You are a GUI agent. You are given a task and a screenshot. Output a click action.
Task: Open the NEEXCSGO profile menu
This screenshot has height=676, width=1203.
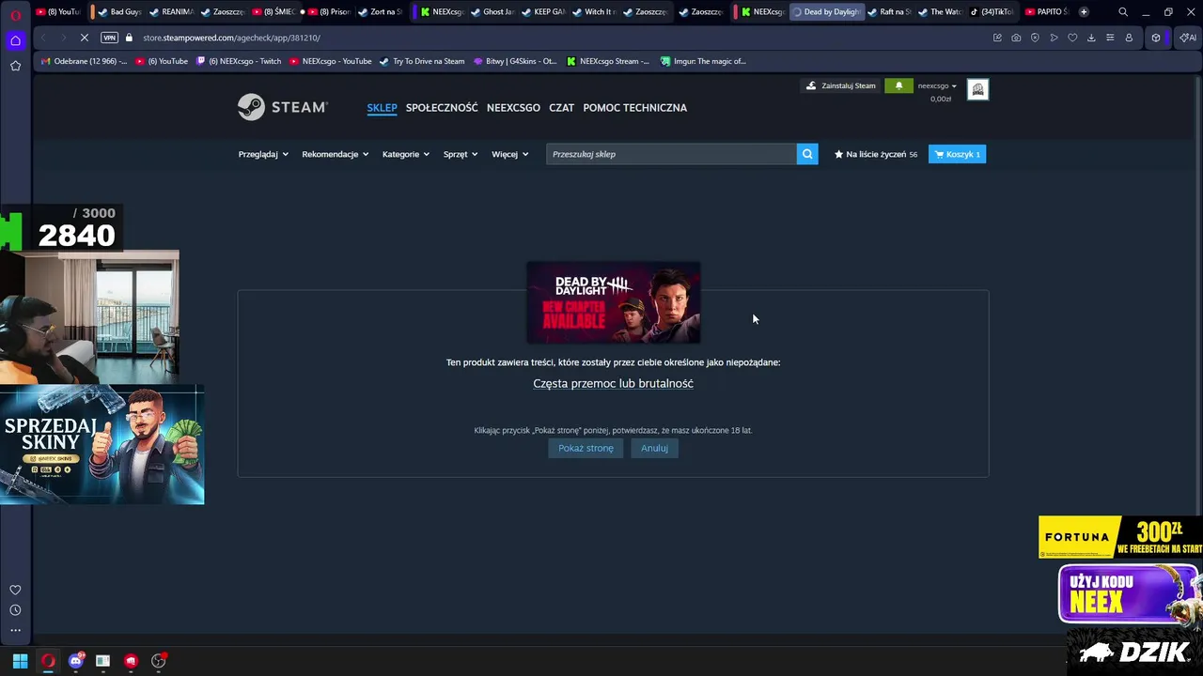513,108
